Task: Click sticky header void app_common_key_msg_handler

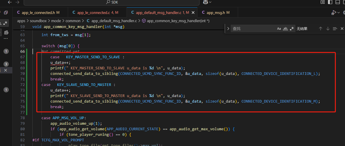Action: (78, 27)
